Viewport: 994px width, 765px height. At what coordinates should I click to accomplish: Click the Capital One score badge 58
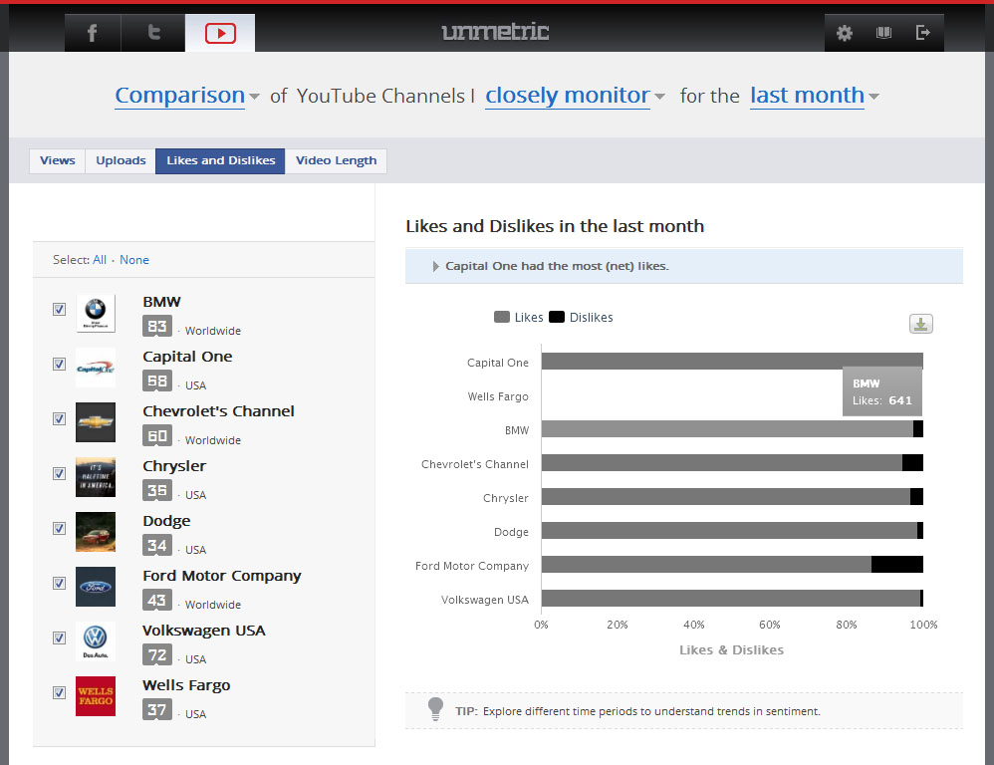[x=157, y=381]
